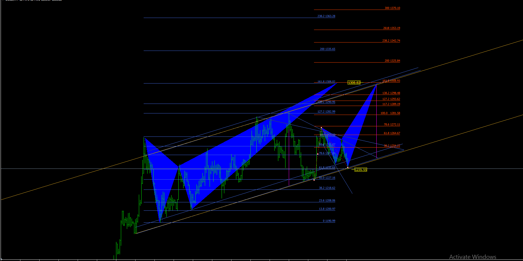The width and height of the screenshot is (523, 261).
Task: Click the blue level label "61.8 1235.69"
Action: (327, 168)
